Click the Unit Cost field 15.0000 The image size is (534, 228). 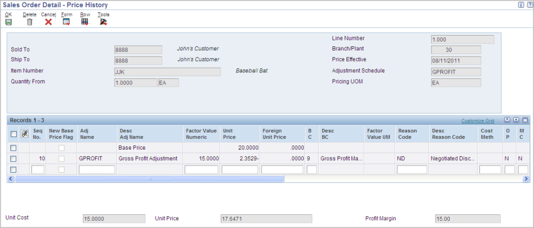tap(114, 219)
